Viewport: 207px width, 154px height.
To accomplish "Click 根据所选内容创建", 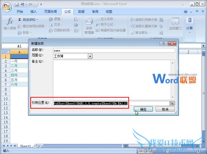I will point(111,30).
